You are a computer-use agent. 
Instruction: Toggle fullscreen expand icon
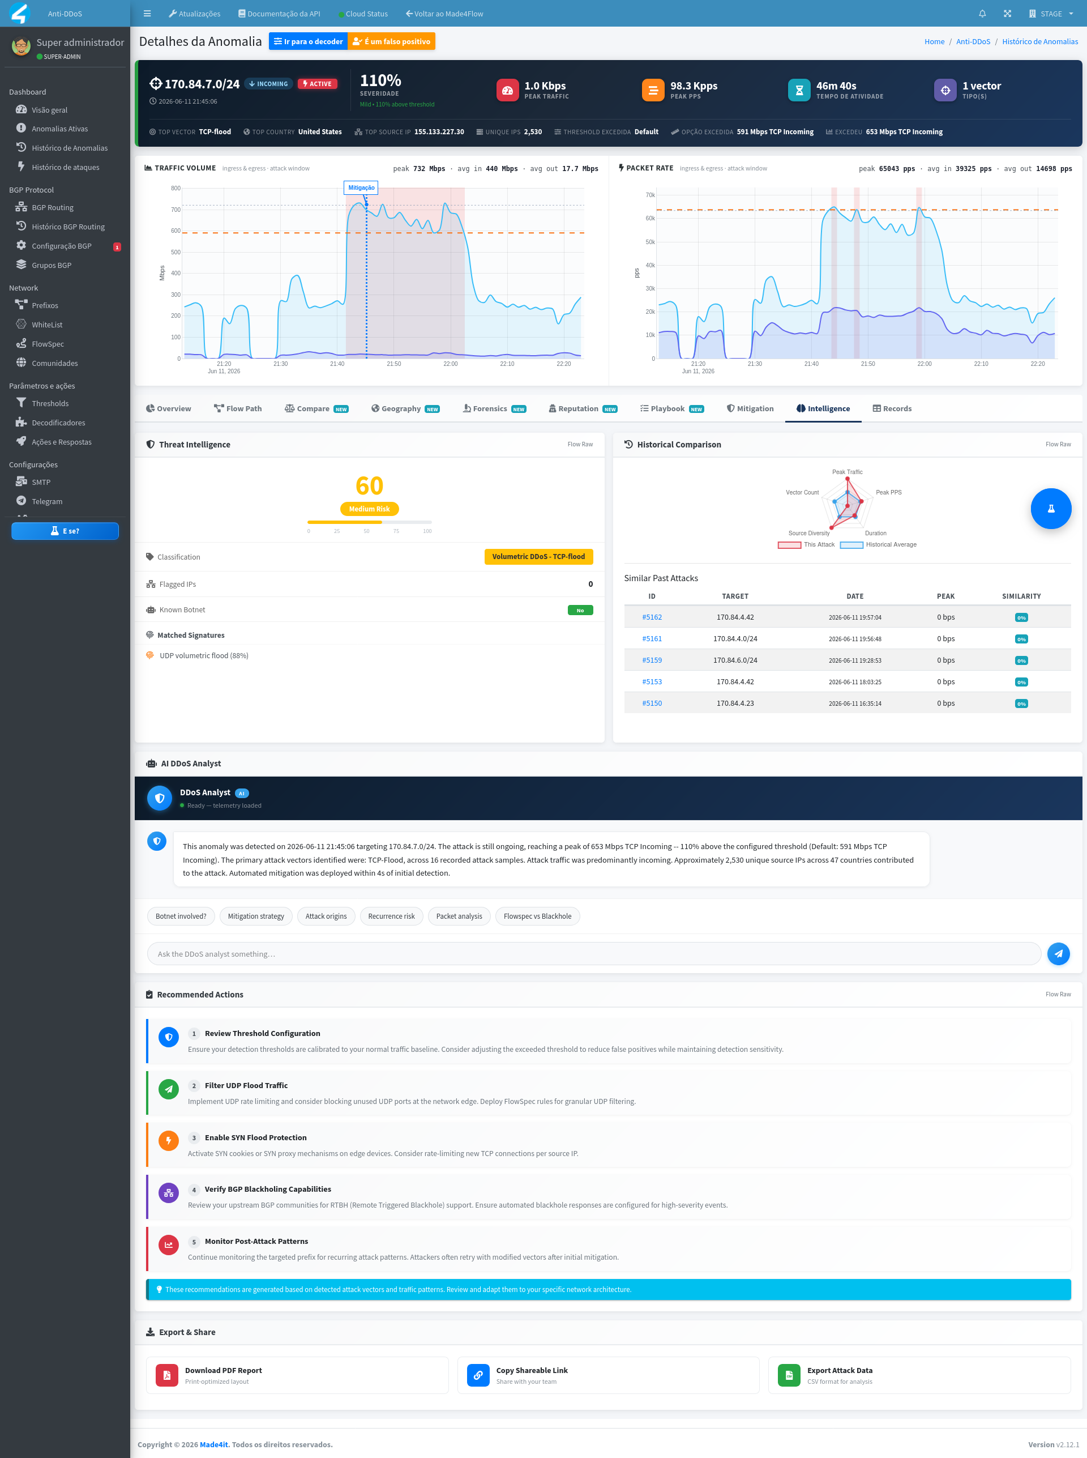[x=1007, y=13]
